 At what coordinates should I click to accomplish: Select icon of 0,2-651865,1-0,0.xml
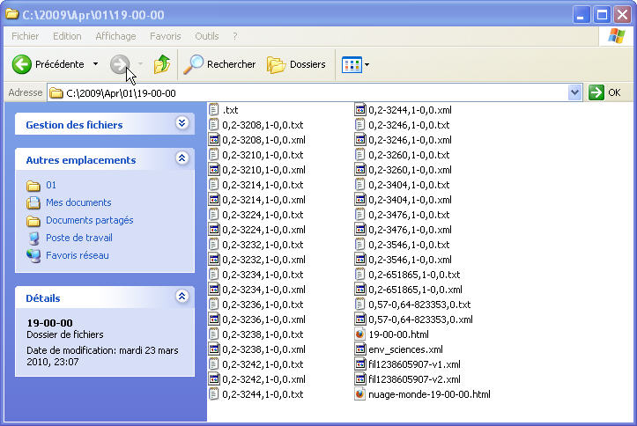[360, 290]
